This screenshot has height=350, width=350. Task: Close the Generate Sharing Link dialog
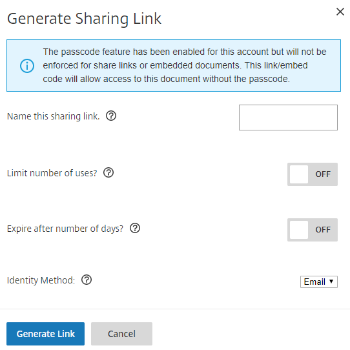tap(340, 12)
